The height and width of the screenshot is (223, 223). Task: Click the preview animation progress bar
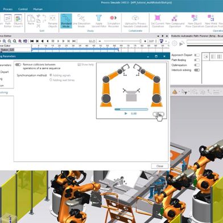[x=131, y=109]
